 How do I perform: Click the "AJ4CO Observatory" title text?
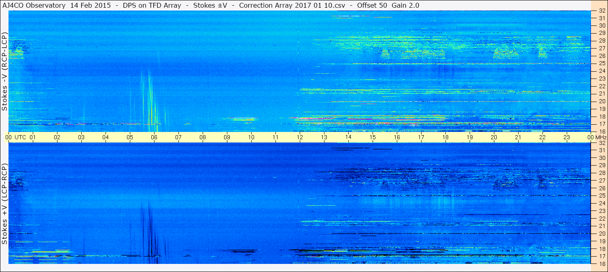pos(34,5)
